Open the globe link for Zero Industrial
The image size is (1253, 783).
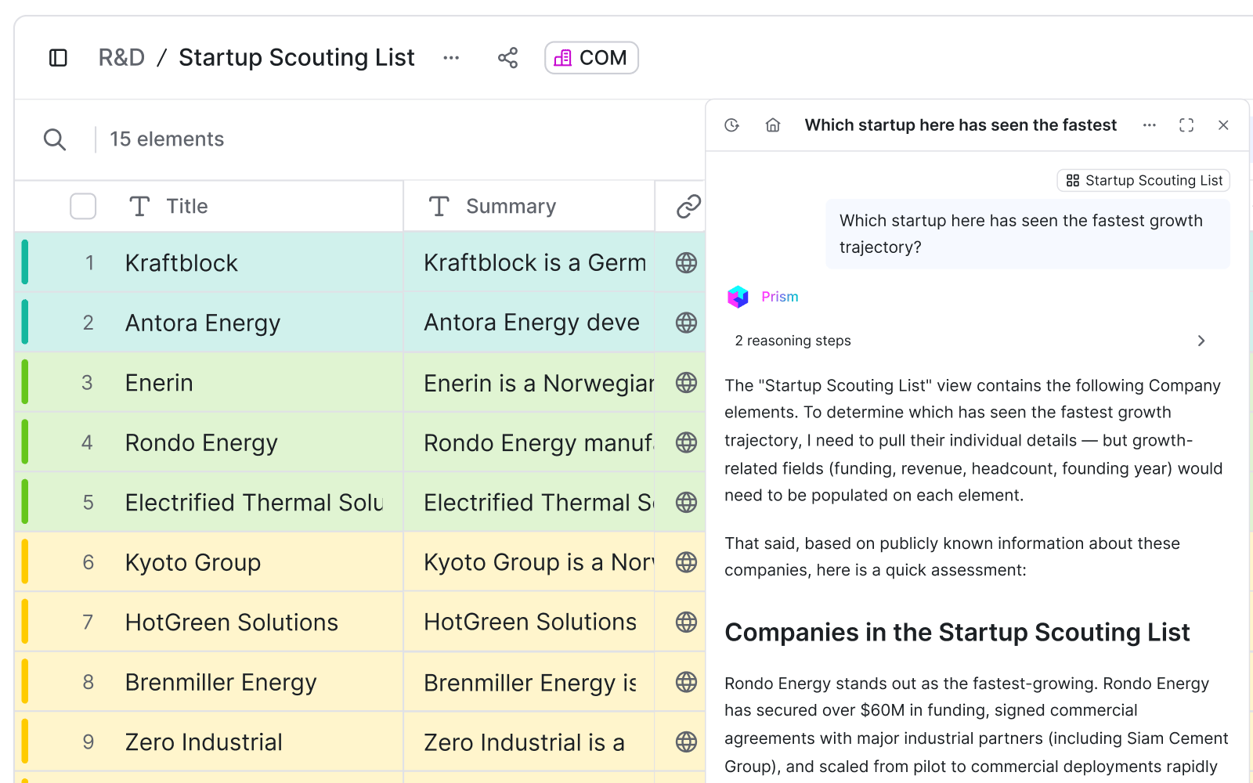tap(686, 742)
